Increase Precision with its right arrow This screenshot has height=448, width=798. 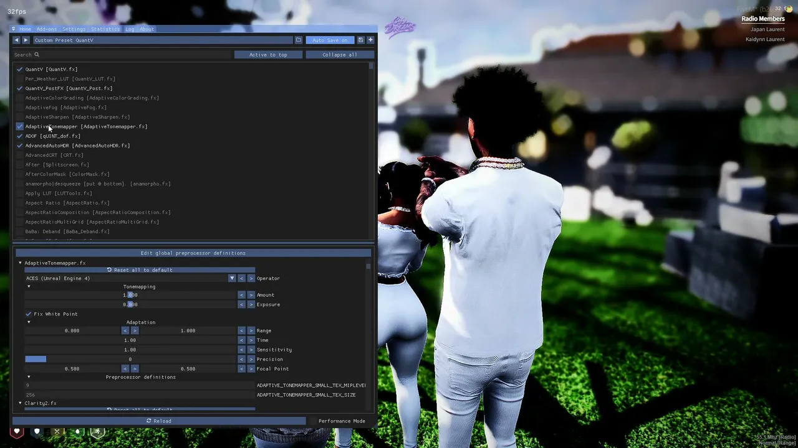[251, 359]
